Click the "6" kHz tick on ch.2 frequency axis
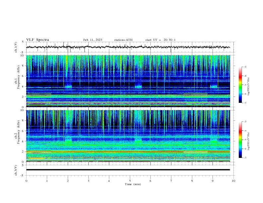Image resolution: width=263 pixels, height=203 pixels. click(23, 131)
